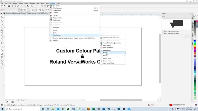
Task: Click the highlighted Palettes entry
Action: click(x=113, y=53)
